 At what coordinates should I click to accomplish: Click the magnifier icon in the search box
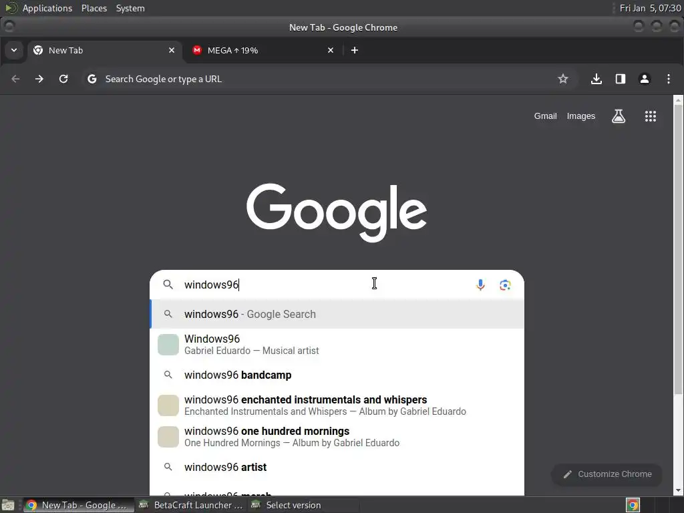pyautogui.click(x=168, y=285)
